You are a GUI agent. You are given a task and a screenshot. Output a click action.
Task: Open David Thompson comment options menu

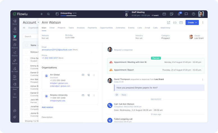(x=203, y=80)
